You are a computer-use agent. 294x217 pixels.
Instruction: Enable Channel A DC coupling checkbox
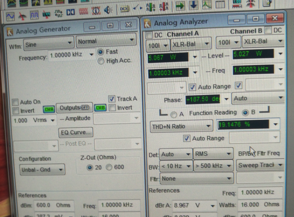click(149, 35)
